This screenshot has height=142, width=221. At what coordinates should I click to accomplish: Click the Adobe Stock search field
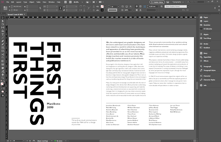click(x=195, y=2)
